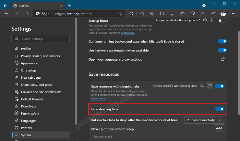The height and width of the screenshot is (141, 240).
Task: Click the main page vertical scrollbar
Action: pos(239,73)
